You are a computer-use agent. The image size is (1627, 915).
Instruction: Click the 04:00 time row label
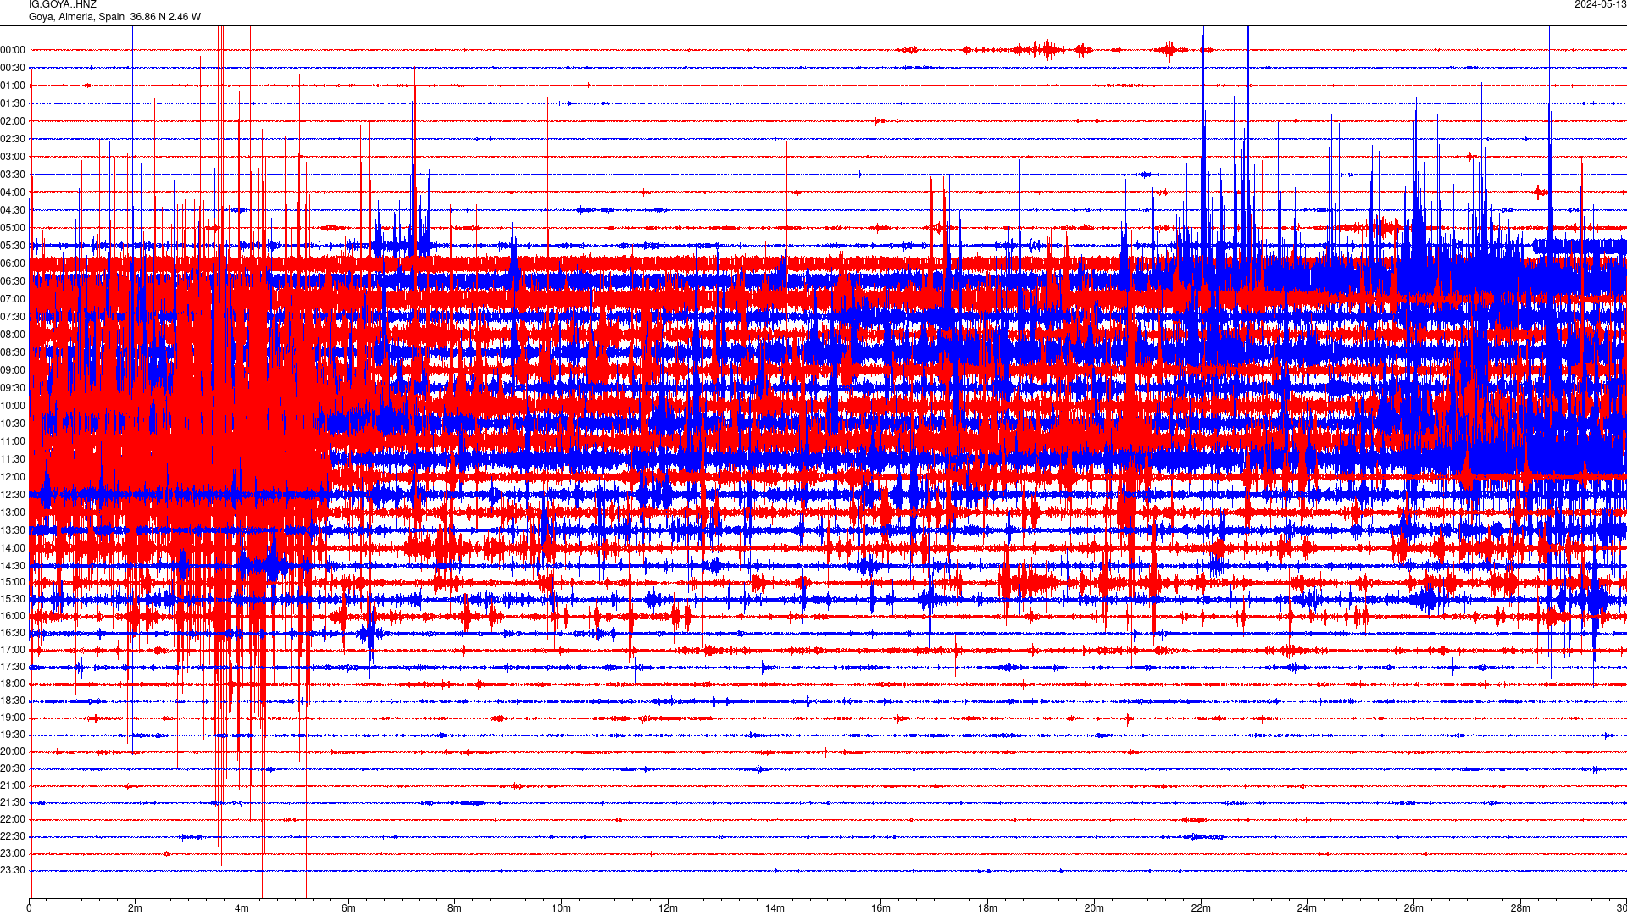[13, 192]
